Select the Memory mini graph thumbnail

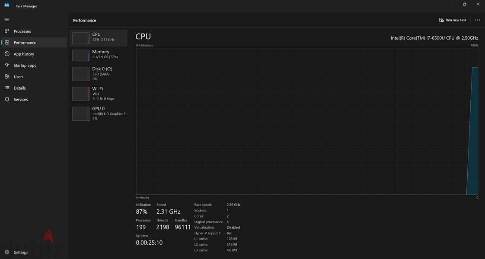click(x=81, y=55)
